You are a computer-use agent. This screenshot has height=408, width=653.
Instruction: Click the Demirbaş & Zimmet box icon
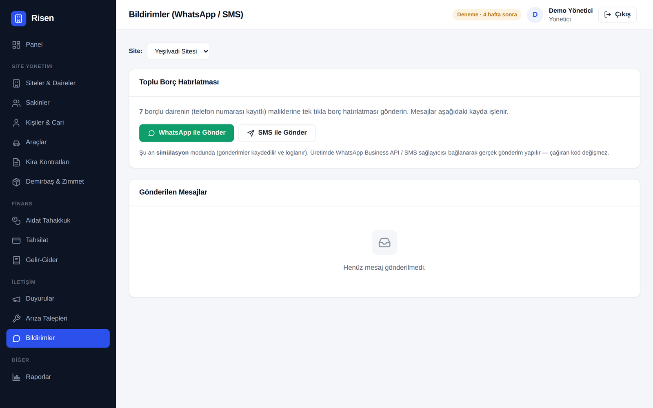tap(16, 182)
